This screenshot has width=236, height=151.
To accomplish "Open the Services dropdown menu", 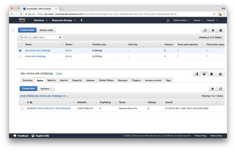I will 41,20.
